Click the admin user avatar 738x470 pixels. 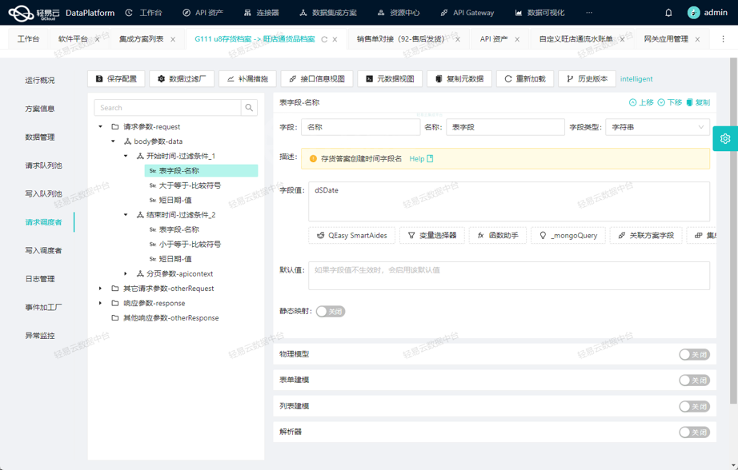coord(693,13)
